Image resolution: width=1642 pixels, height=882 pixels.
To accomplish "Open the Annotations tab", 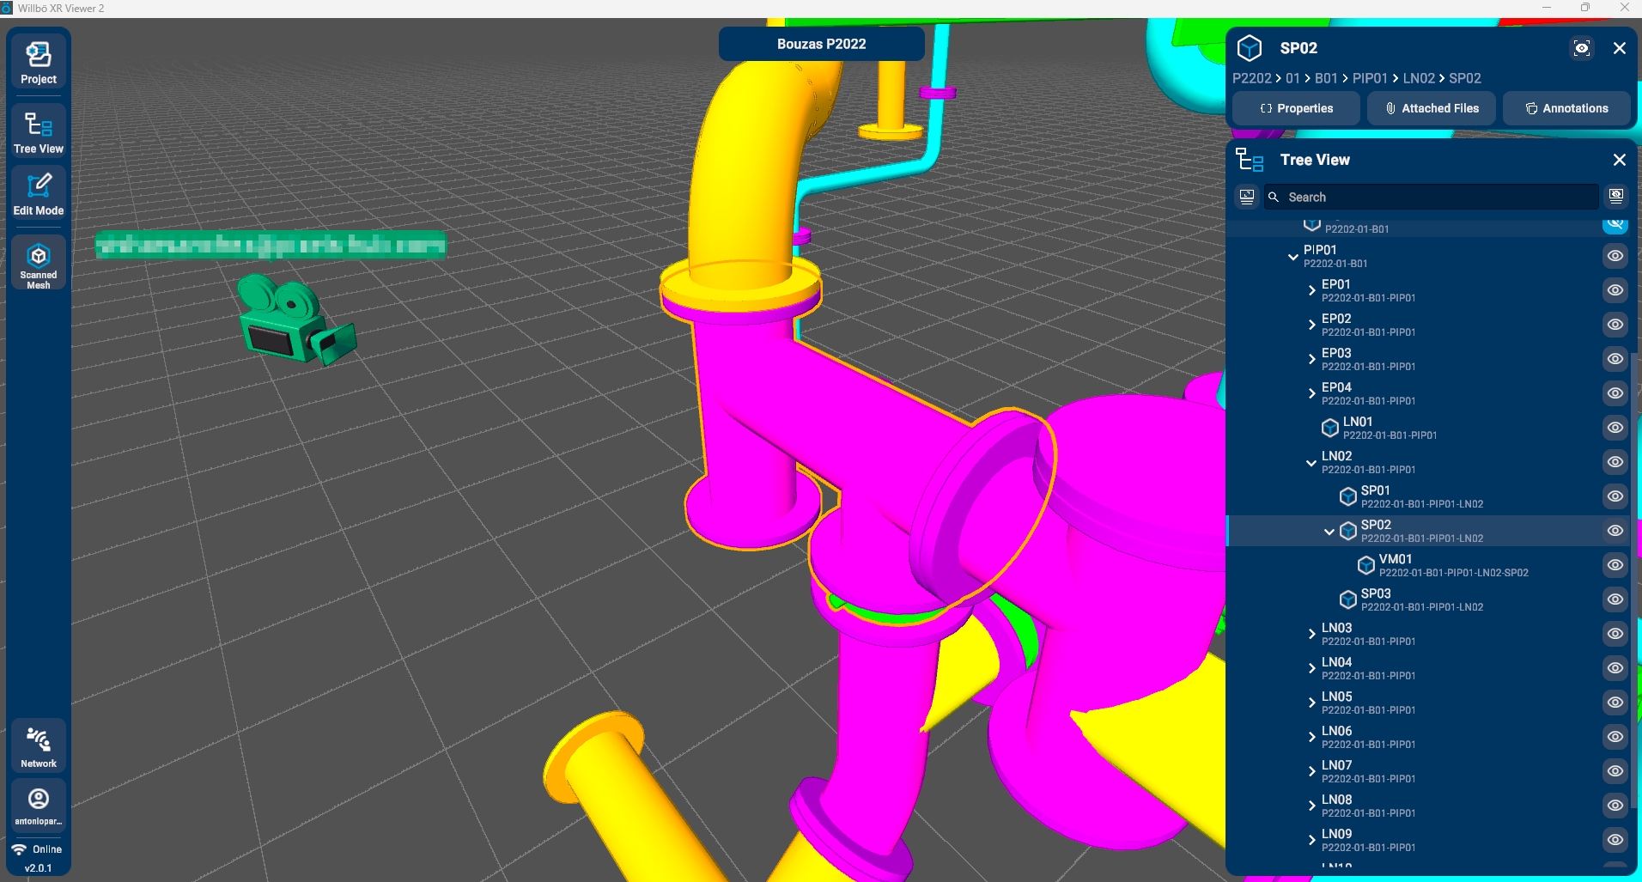I will click(1566, 108).
